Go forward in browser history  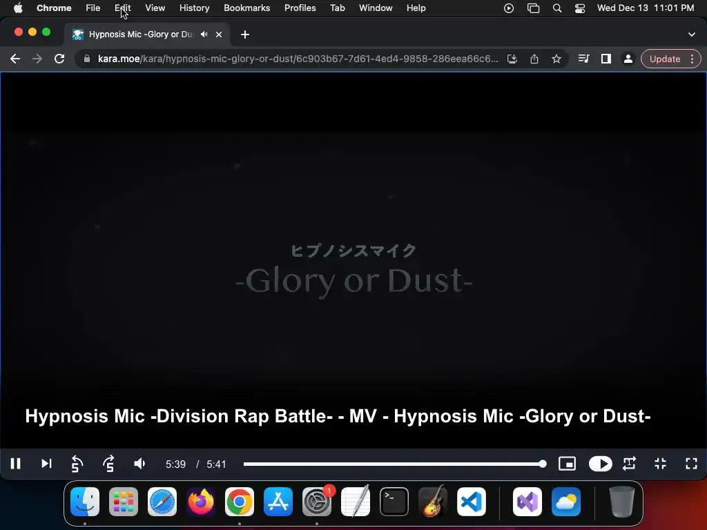37,59
